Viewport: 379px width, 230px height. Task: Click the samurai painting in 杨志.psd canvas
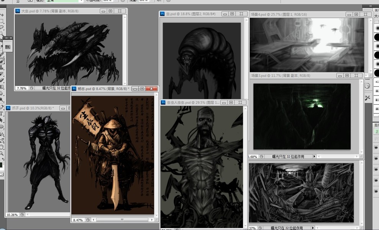(113, 155)
